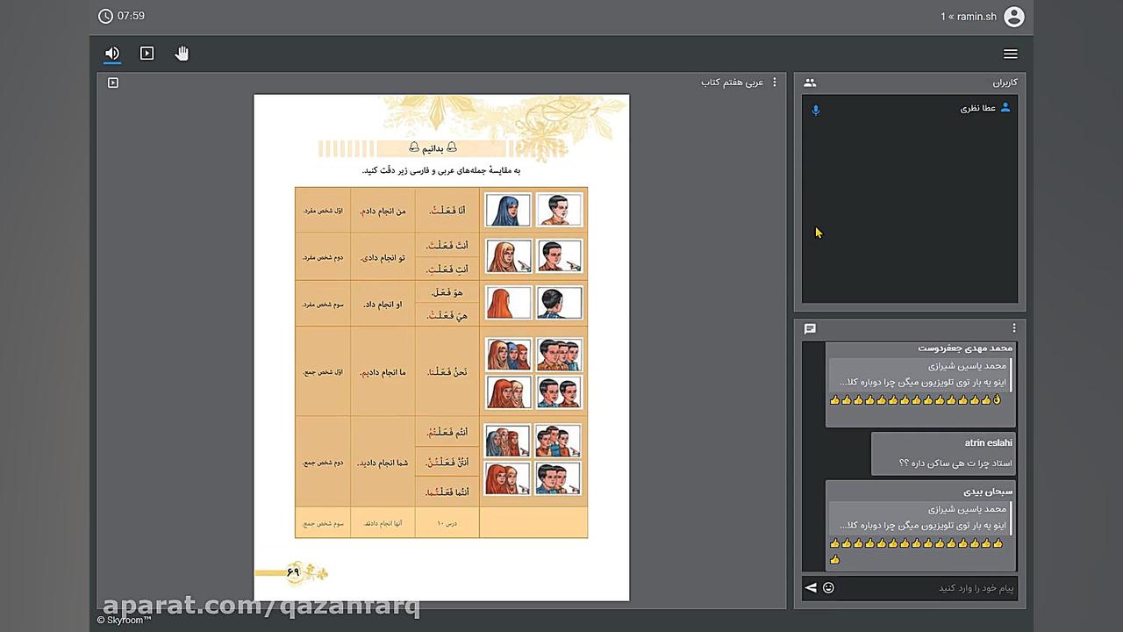Open the hamburger main menu
1123x632 pixels.
click(x=1011, y=54)
